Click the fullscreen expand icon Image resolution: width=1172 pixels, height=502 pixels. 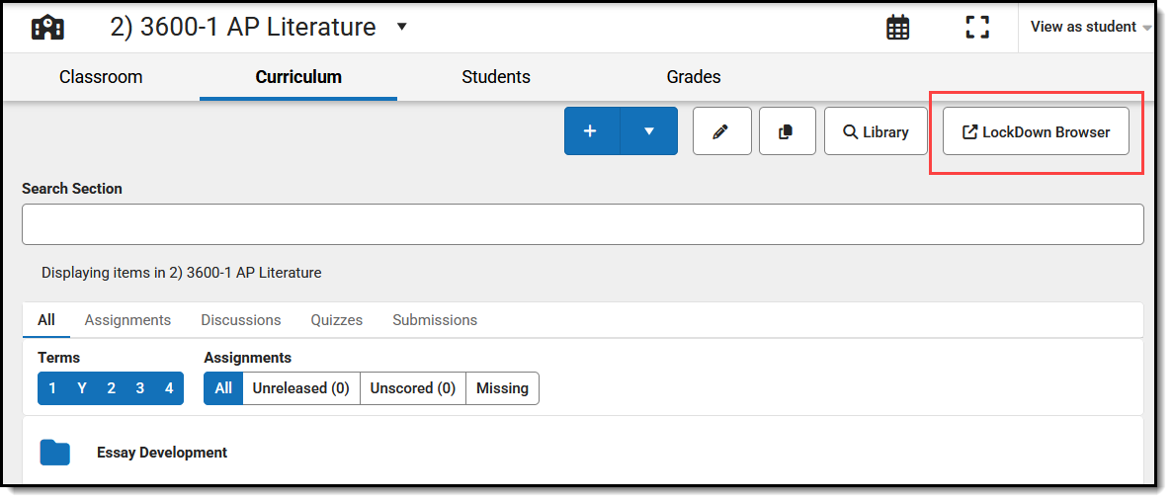976,27
